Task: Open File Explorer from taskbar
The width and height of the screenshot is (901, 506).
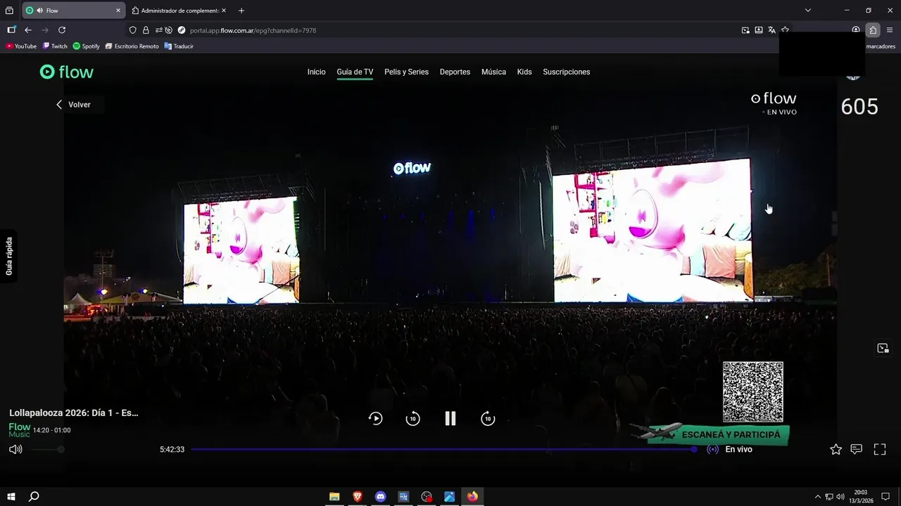Action: click(x=334, y=497)
